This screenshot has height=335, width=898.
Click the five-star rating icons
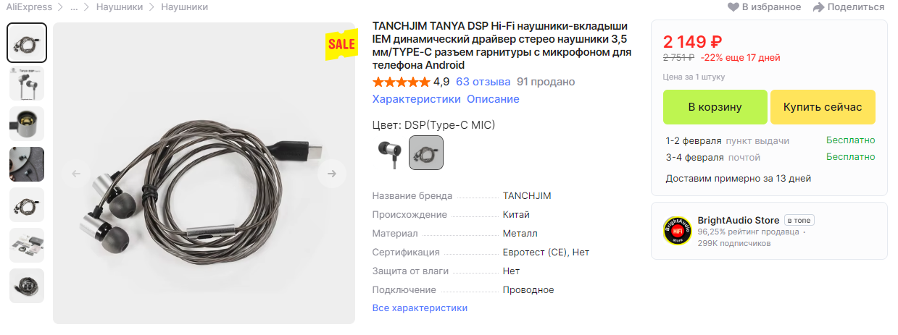point(401,82)
